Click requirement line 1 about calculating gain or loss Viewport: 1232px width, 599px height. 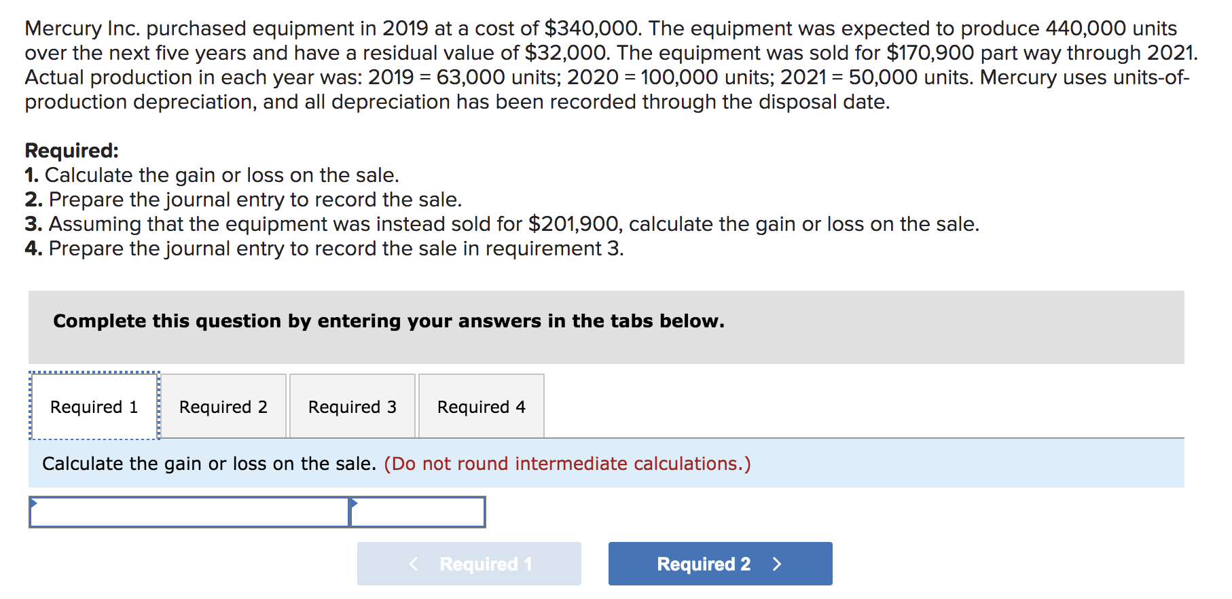(212, 175)
